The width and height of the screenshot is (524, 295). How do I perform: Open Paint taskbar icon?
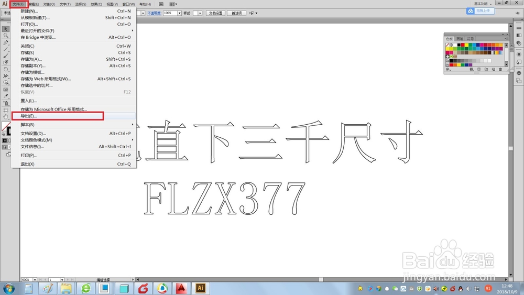pyautogui.click(x=47, y=288)
